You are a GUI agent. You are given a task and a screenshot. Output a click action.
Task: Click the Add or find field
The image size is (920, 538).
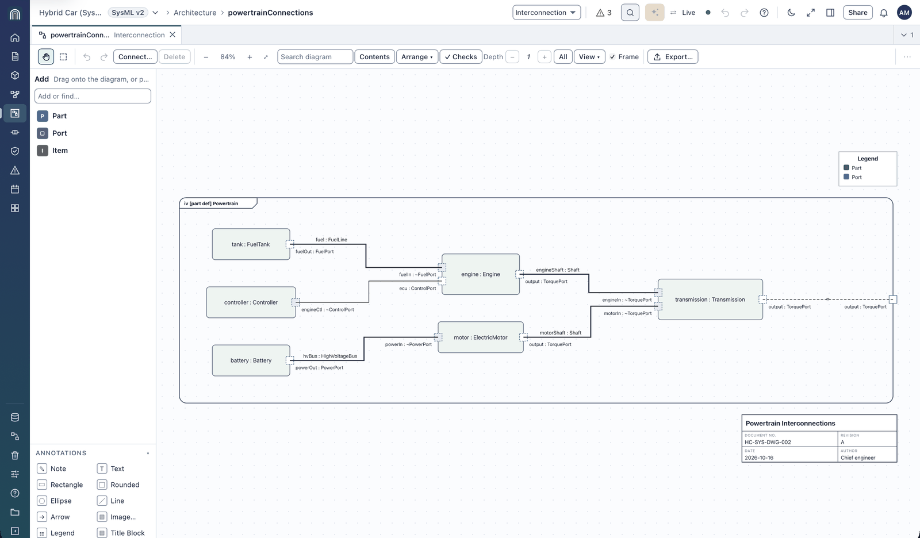(x=93, y=96)
